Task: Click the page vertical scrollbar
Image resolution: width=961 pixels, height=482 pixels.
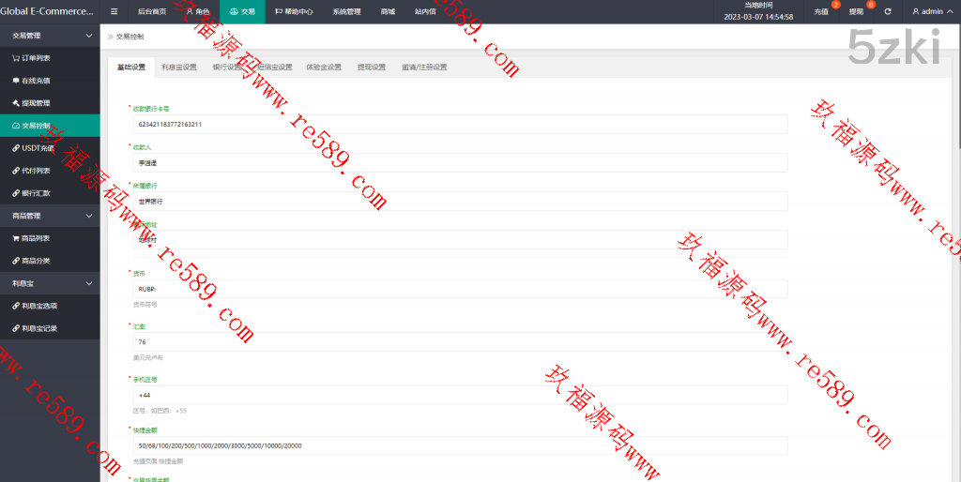Action: [958, 85]
